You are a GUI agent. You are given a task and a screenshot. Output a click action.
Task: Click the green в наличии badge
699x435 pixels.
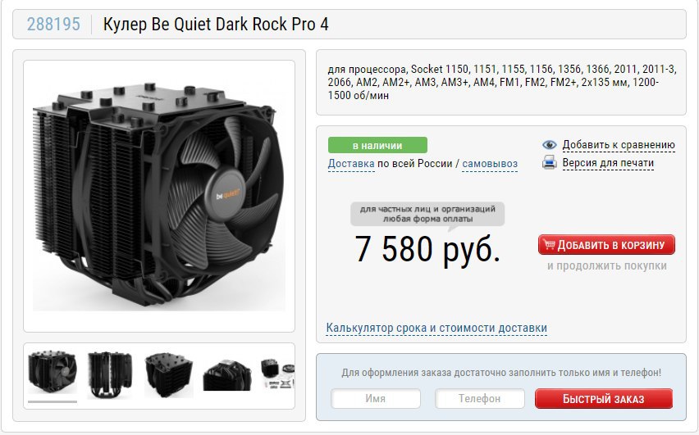(x=377, y=145)
